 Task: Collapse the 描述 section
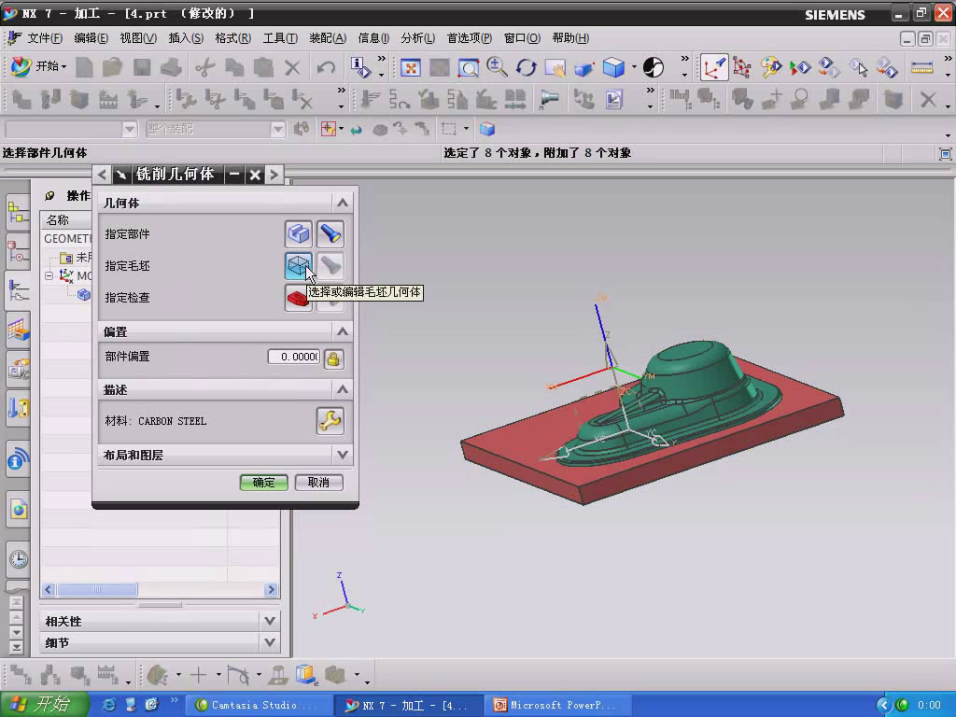[343, 389]
